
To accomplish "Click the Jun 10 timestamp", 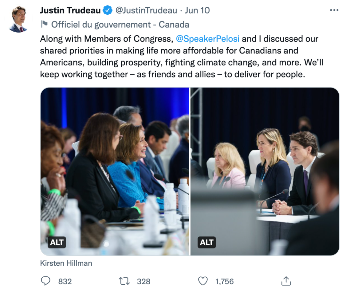I will [x=197, y=10].
